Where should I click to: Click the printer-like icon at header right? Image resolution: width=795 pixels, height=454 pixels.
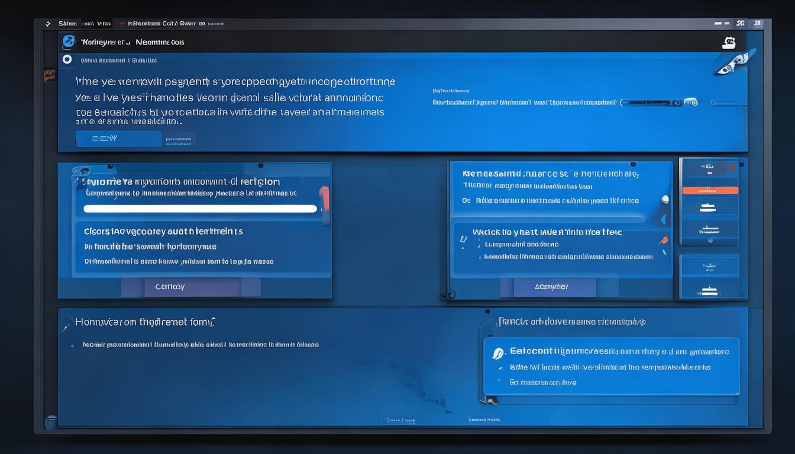[x=729, y=42]
